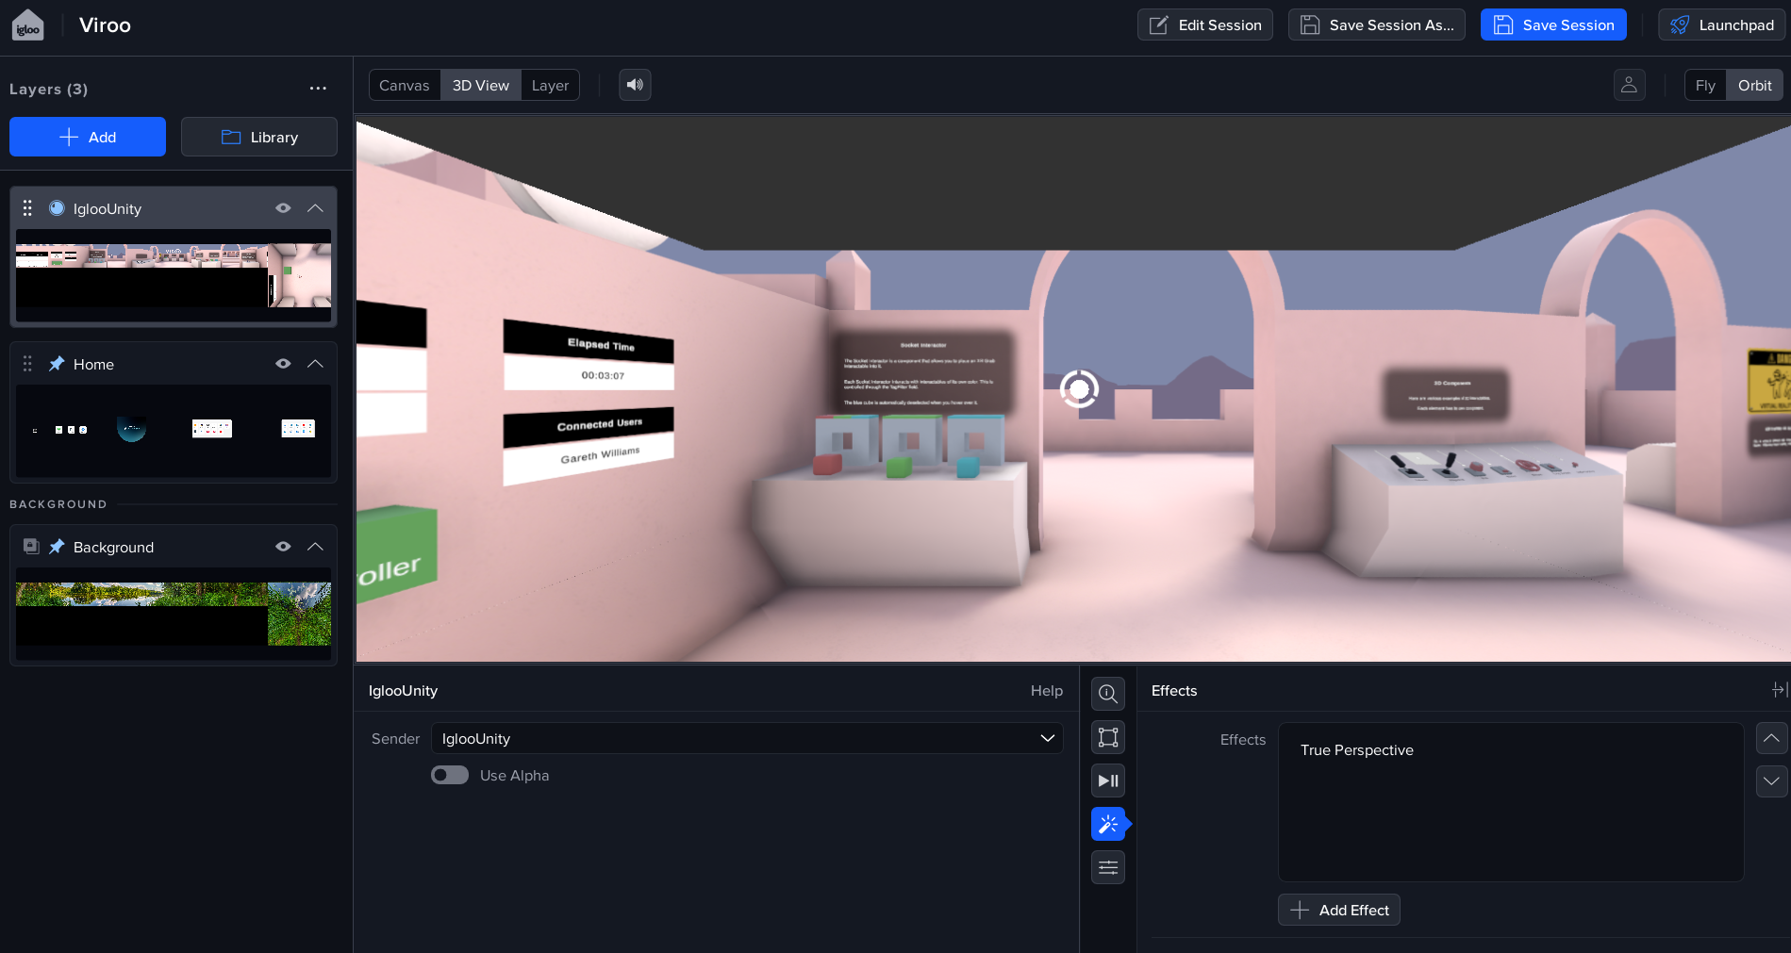Hide the Home layer
The height and width of the screenshot is (953, 1791).
pos(283,364)
